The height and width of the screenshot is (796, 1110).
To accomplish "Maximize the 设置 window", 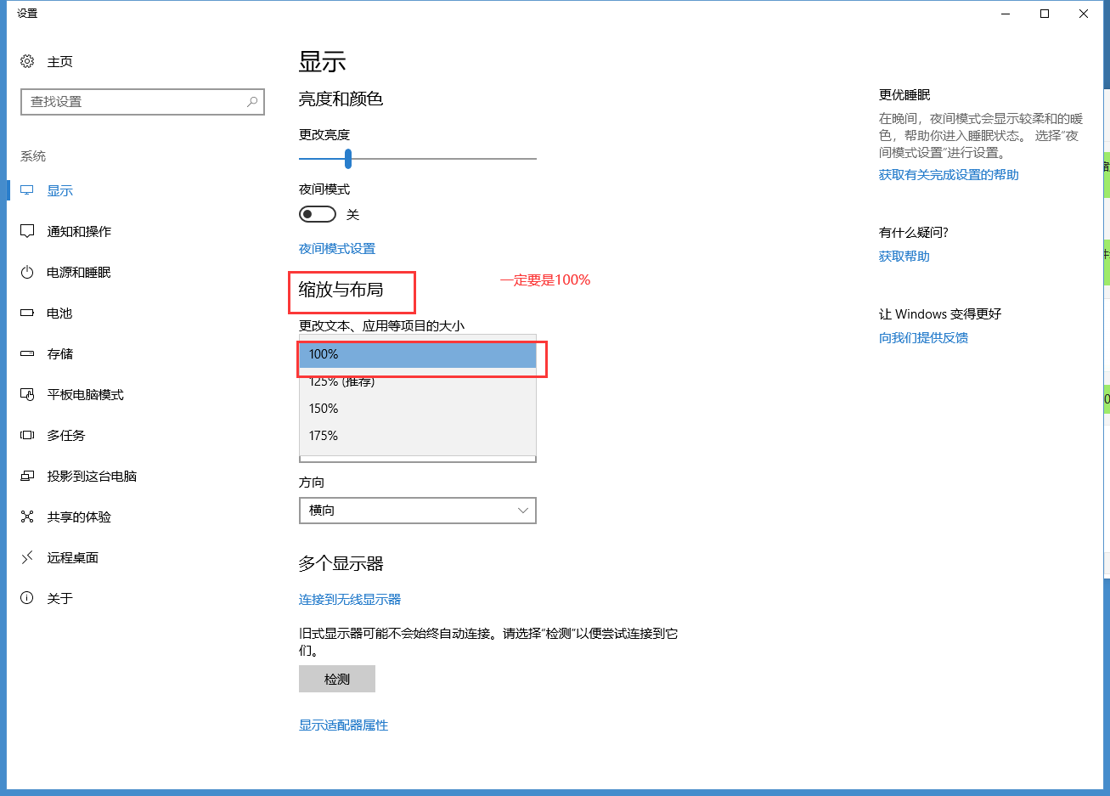I will pos(1045,14).
